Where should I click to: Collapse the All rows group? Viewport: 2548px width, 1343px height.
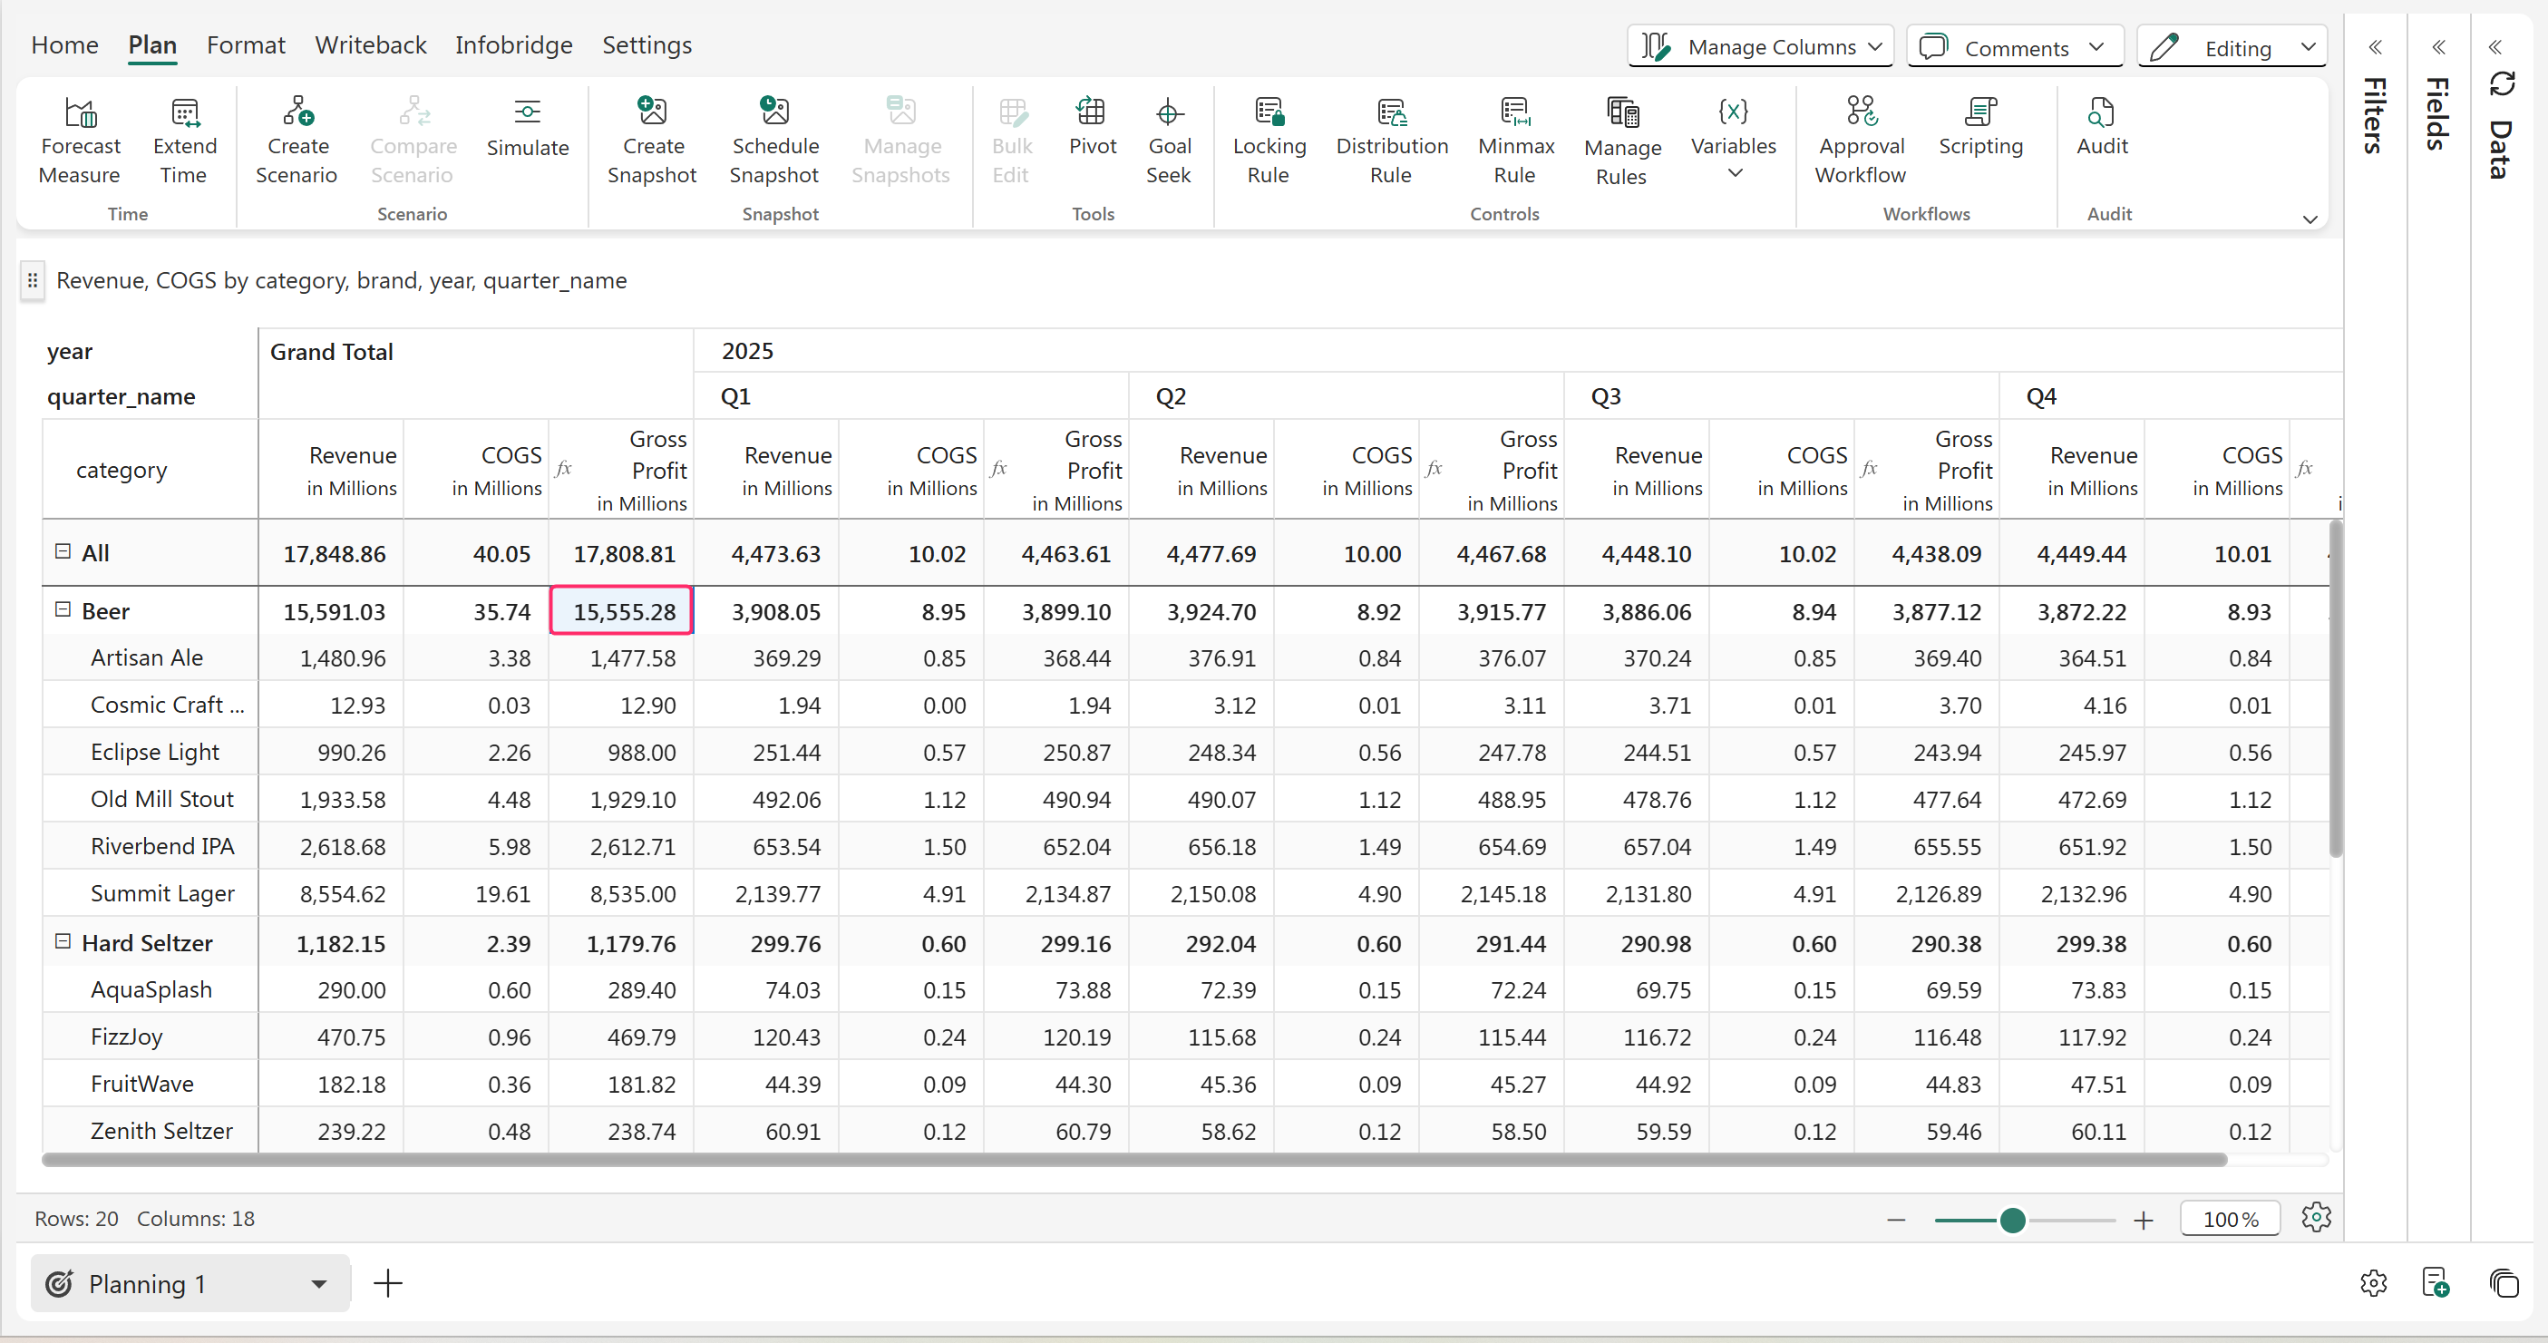[x=63, y=552]
